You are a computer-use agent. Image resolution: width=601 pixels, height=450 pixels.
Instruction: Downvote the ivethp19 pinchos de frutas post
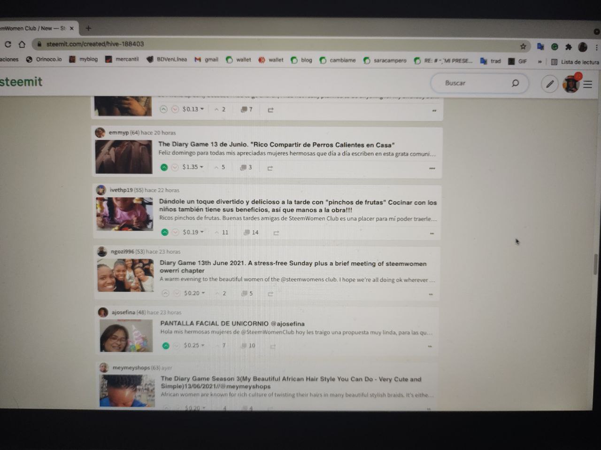(176, 232)
